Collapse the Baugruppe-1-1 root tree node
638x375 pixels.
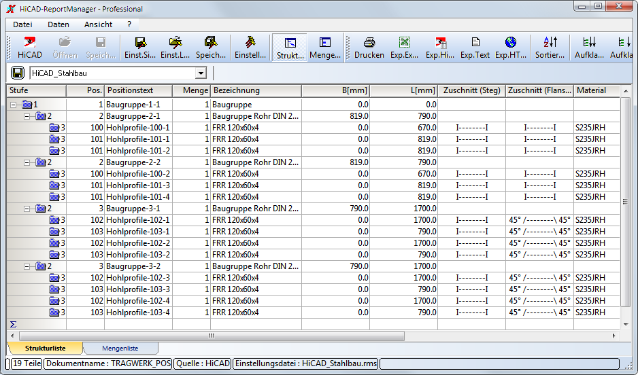14,105
